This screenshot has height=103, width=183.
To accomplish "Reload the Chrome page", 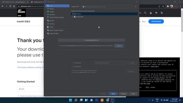I will (10, 6).
